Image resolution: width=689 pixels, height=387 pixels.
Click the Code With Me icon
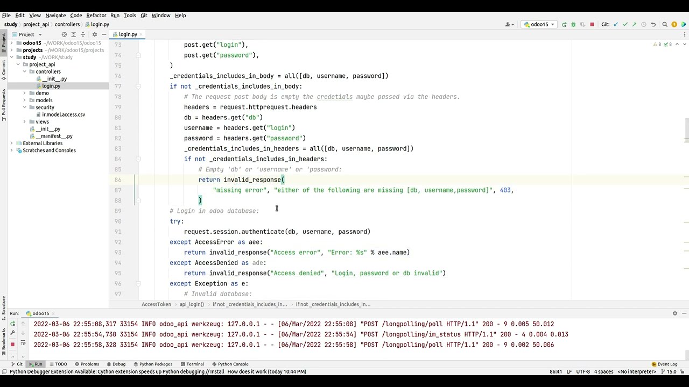tap(684, 24)
